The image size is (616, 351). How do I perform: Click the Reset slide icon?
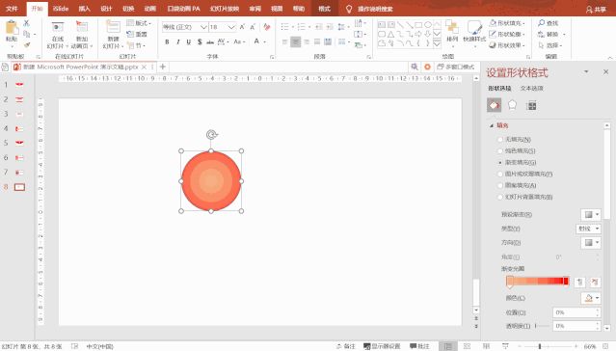click(x=137, y=34)
